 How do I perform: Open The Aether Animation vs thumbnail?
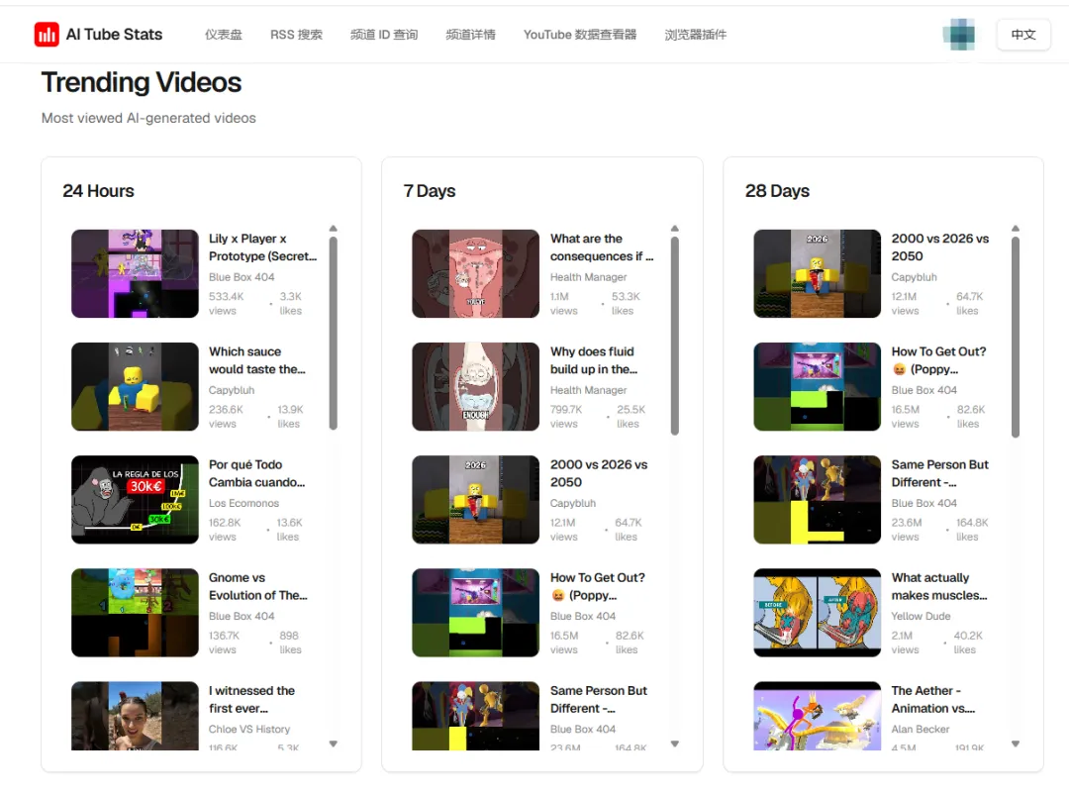(817, 716)
